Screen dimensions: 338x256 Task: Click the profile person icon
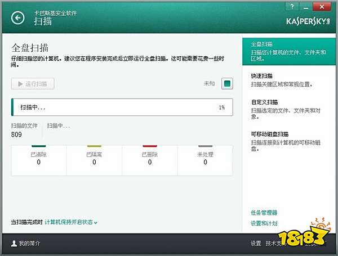[x=14, y=244]
